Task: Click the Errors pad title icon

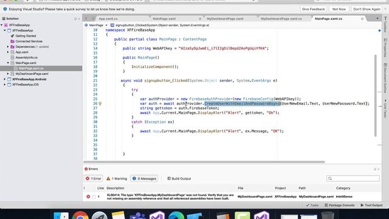Action: [86, 169]
